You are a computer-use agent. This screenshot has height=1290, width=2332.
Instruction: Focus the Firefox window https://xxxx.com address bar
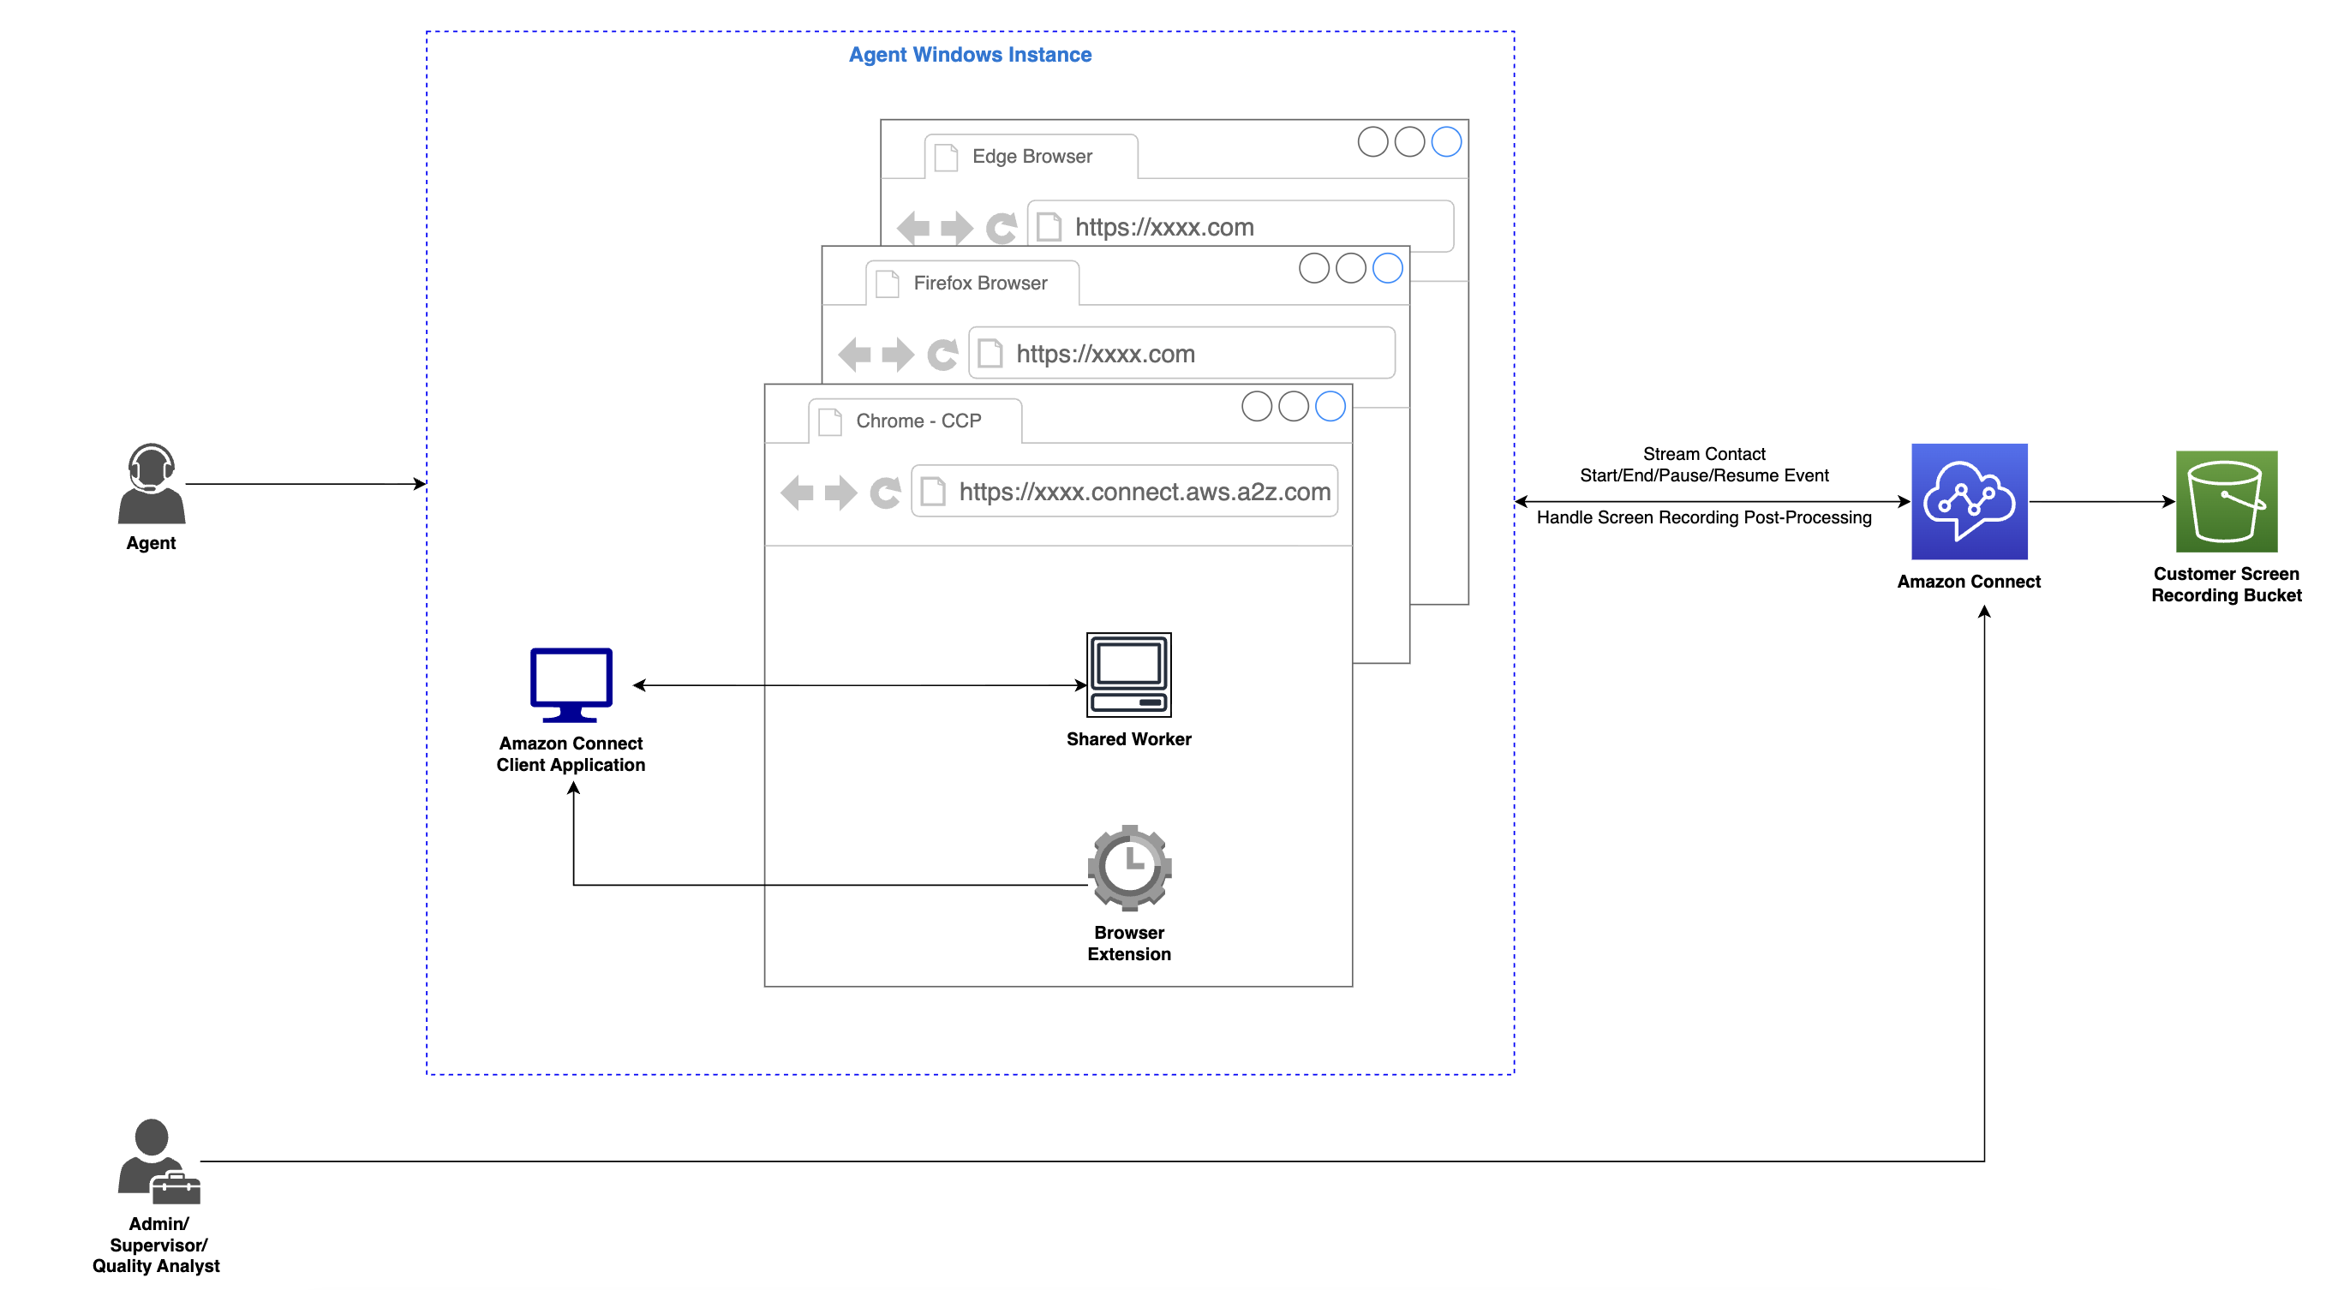tap(1181, 353)
